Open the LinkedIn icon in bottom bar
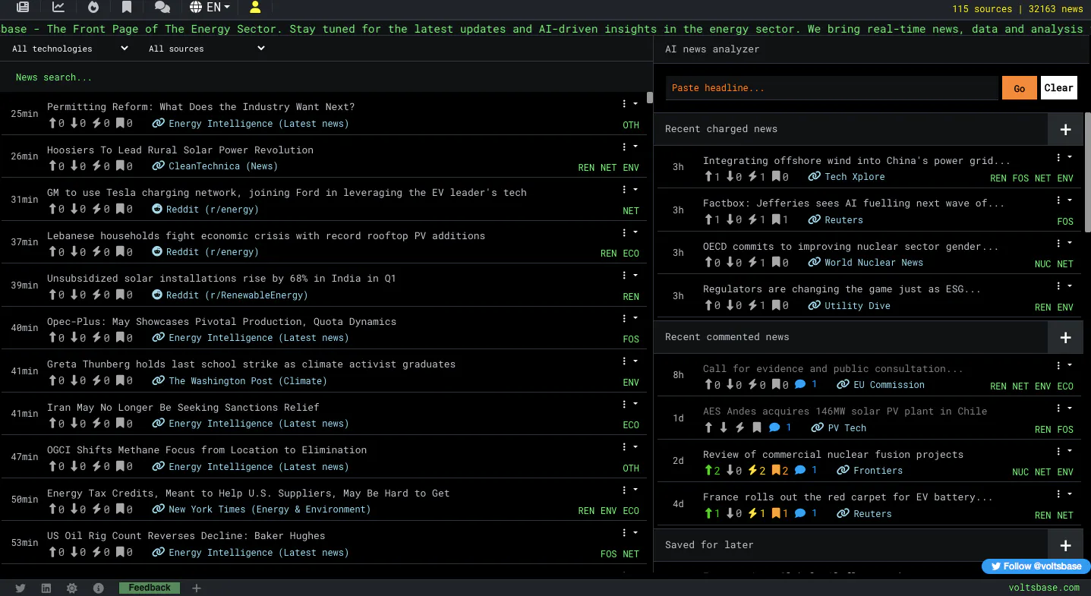Screen dimensions: 1091x596 (46, 588)
